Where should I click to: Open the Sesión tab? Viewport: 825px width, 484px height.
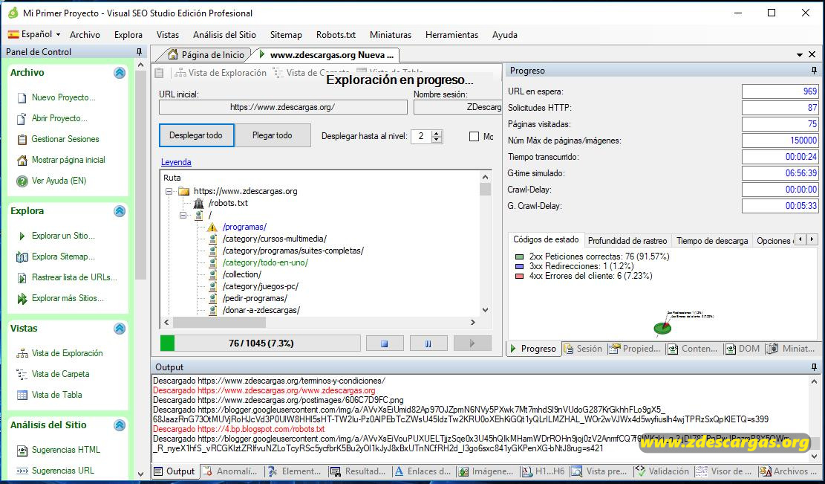[583, 349]
